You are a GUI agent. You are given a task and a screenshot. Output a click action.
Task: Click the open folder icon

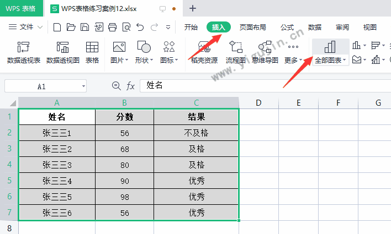[x=71, y=27]
